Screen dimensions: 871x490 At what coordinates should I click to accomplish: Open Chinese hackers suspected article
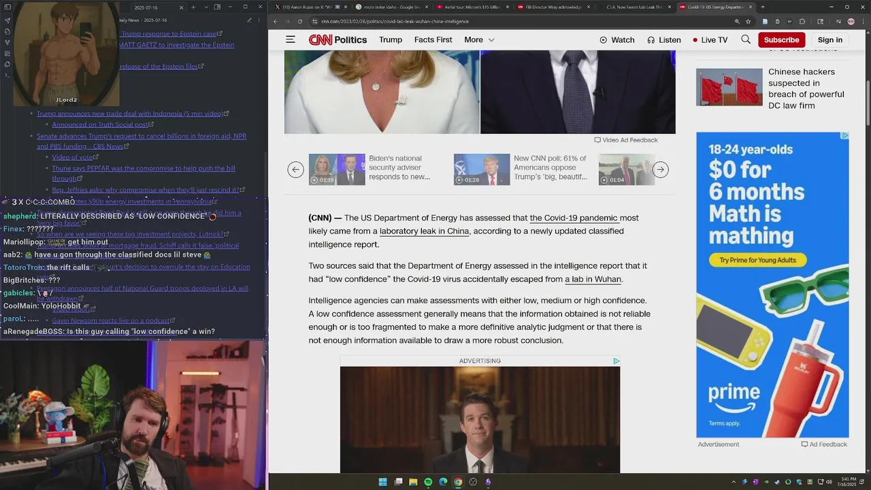click(806, 88)
